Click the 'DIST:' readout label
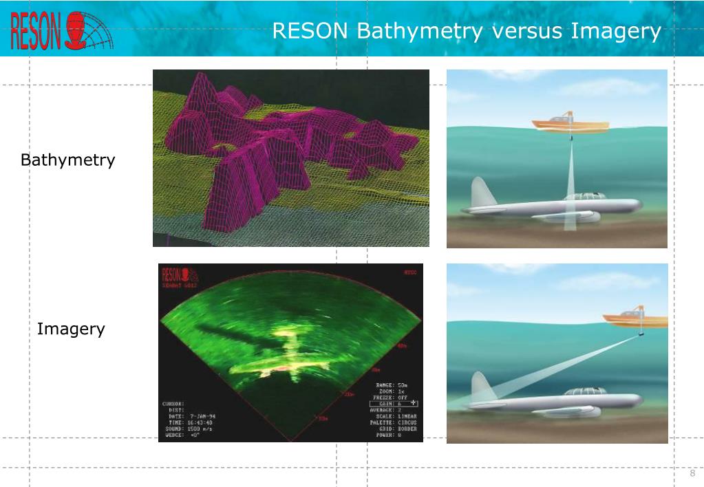 point(176,410)
